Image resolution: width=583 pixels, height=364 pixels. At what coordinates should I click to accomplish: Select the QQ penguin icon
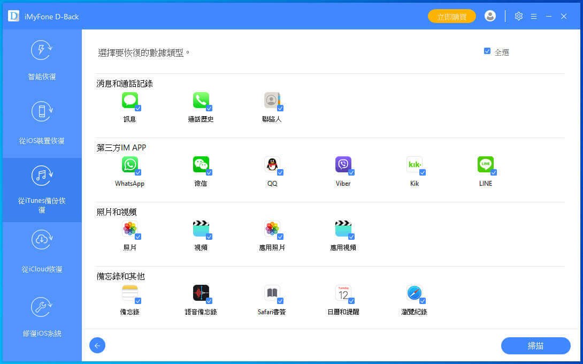pos(272,164)
